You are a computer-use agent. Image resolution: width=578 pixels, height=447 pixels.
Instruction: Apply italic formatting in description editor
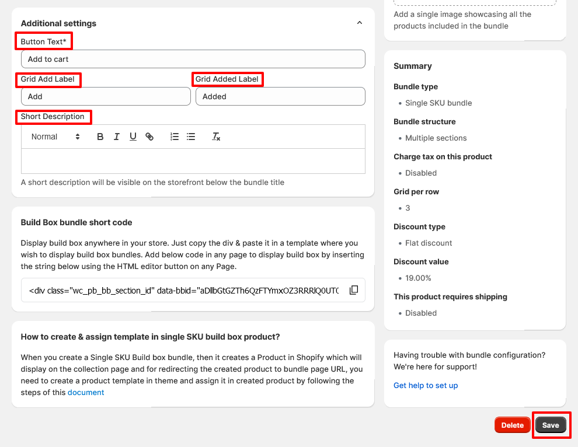[x=116, y=136]
